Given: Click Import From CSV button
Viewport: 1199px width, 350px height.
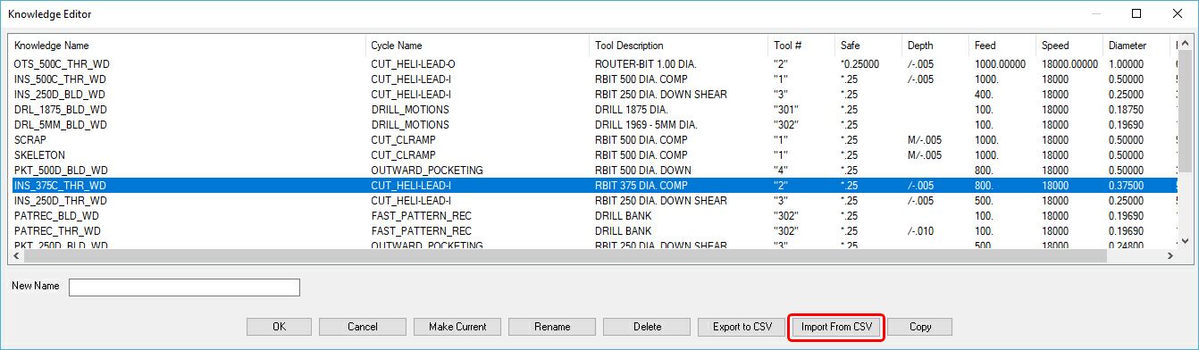Looking at the screenshot, I should [x=836, y=327].
